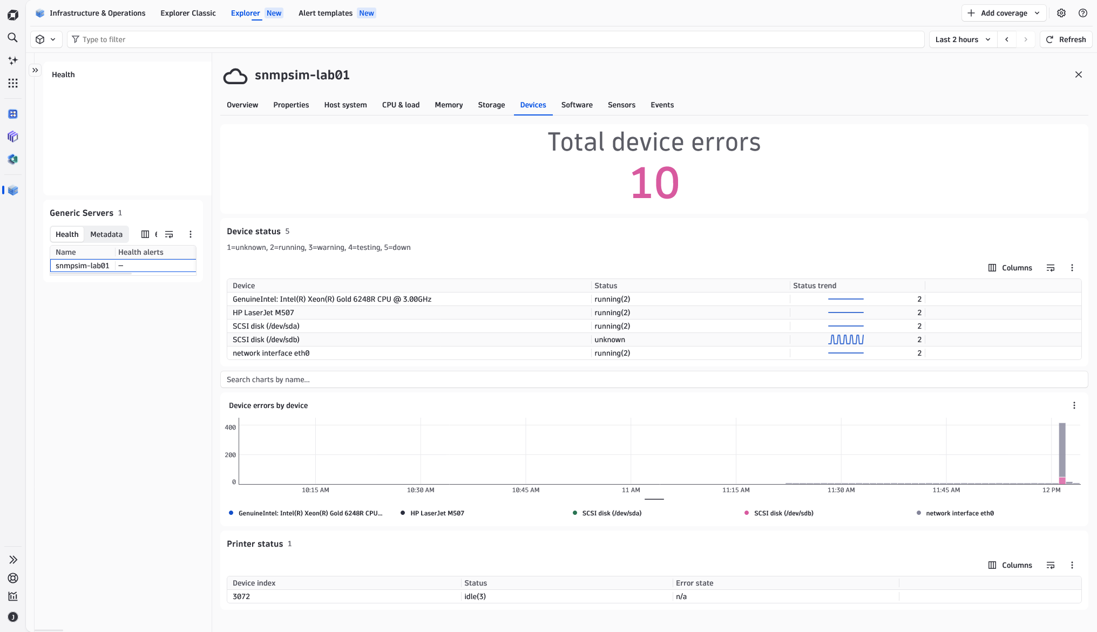Open more options in Printer status table
Viewport: 1097px width, 632px height.
[x=1072, y=565]
